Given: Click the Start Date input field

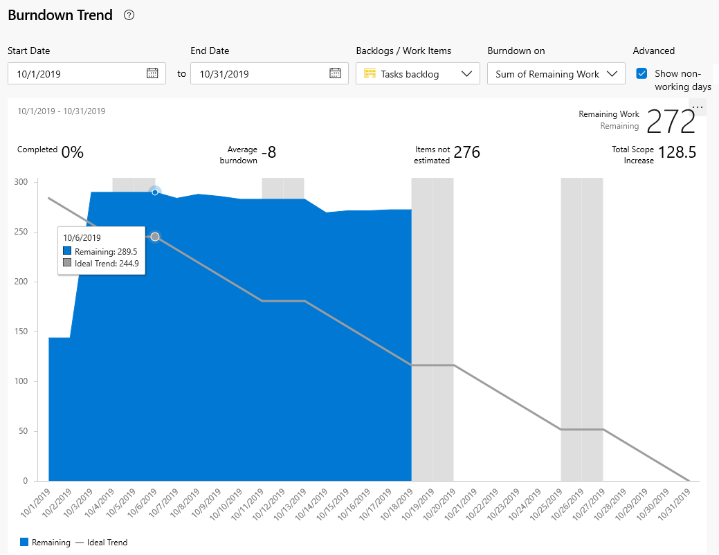Looking at the screenshot, I should coord(87,73).
